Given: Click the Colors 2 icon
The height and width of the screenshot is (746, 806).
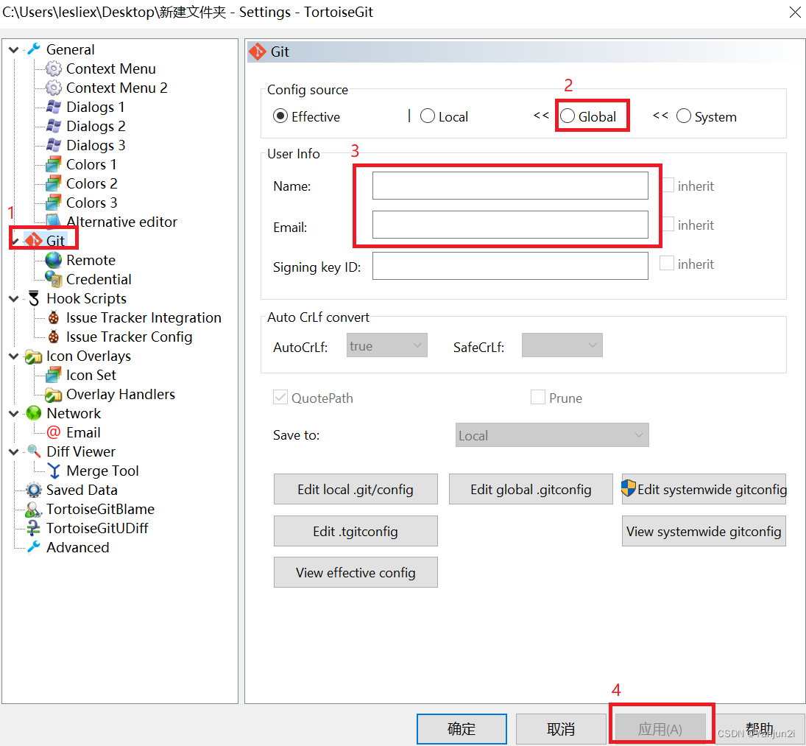Looking at the screenshot, I should 54,183.
